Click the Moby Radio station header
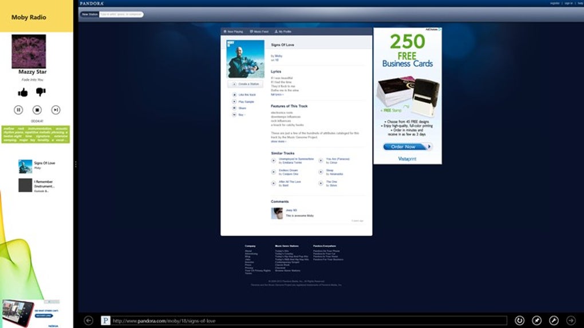584x328 pixels. pyautogui.click(x=37, y=17)
